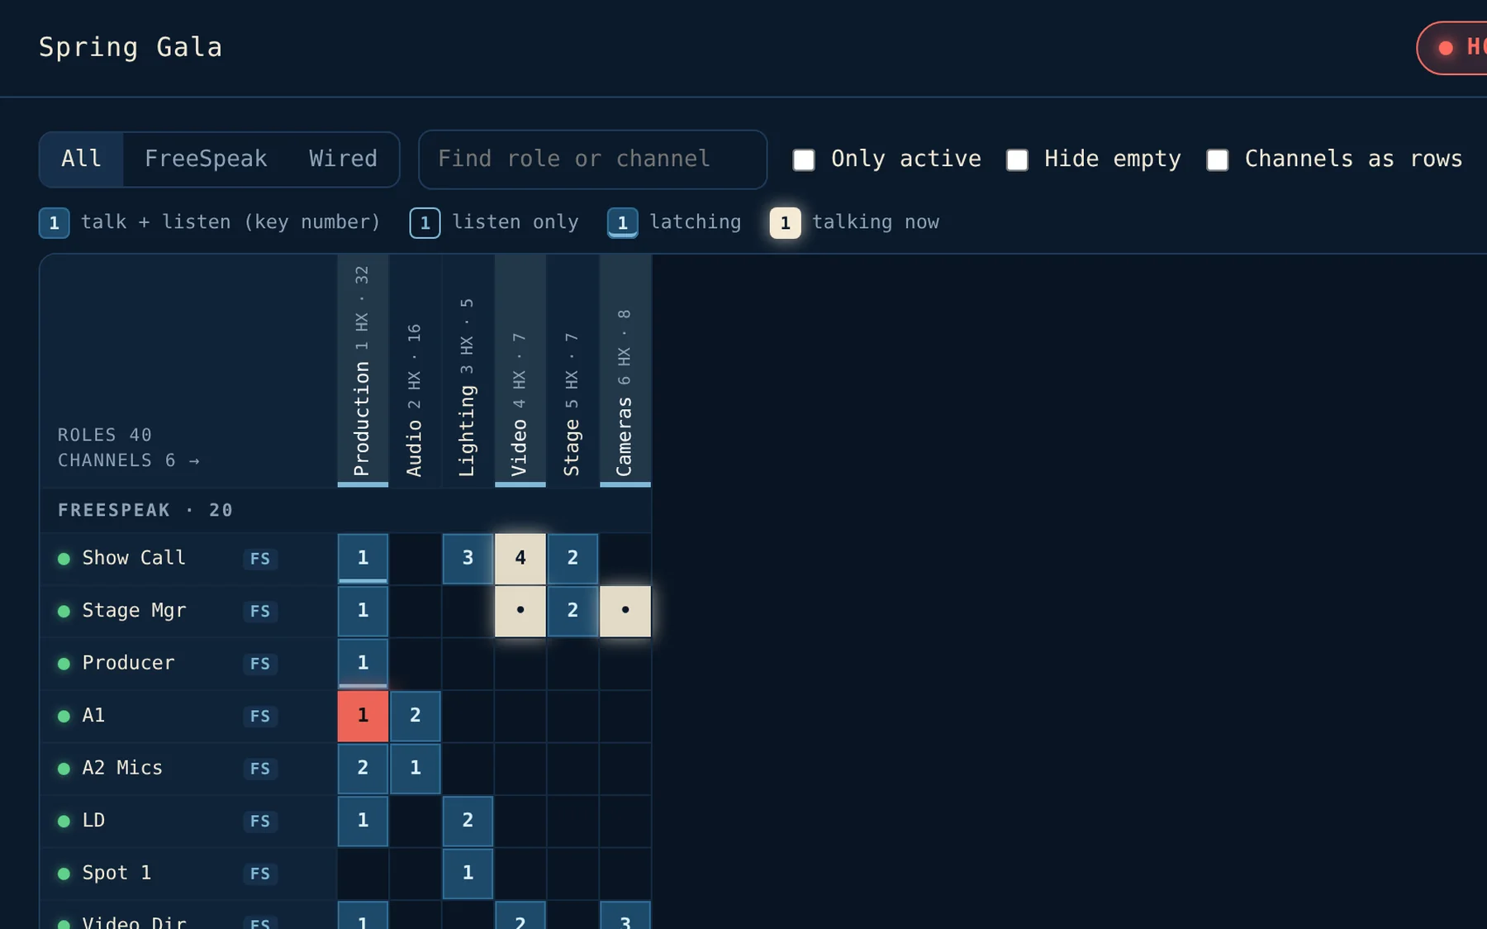1487x929 pixels.
Task: Click the FS badge on Show Call
Action: [x=260, y=559]
